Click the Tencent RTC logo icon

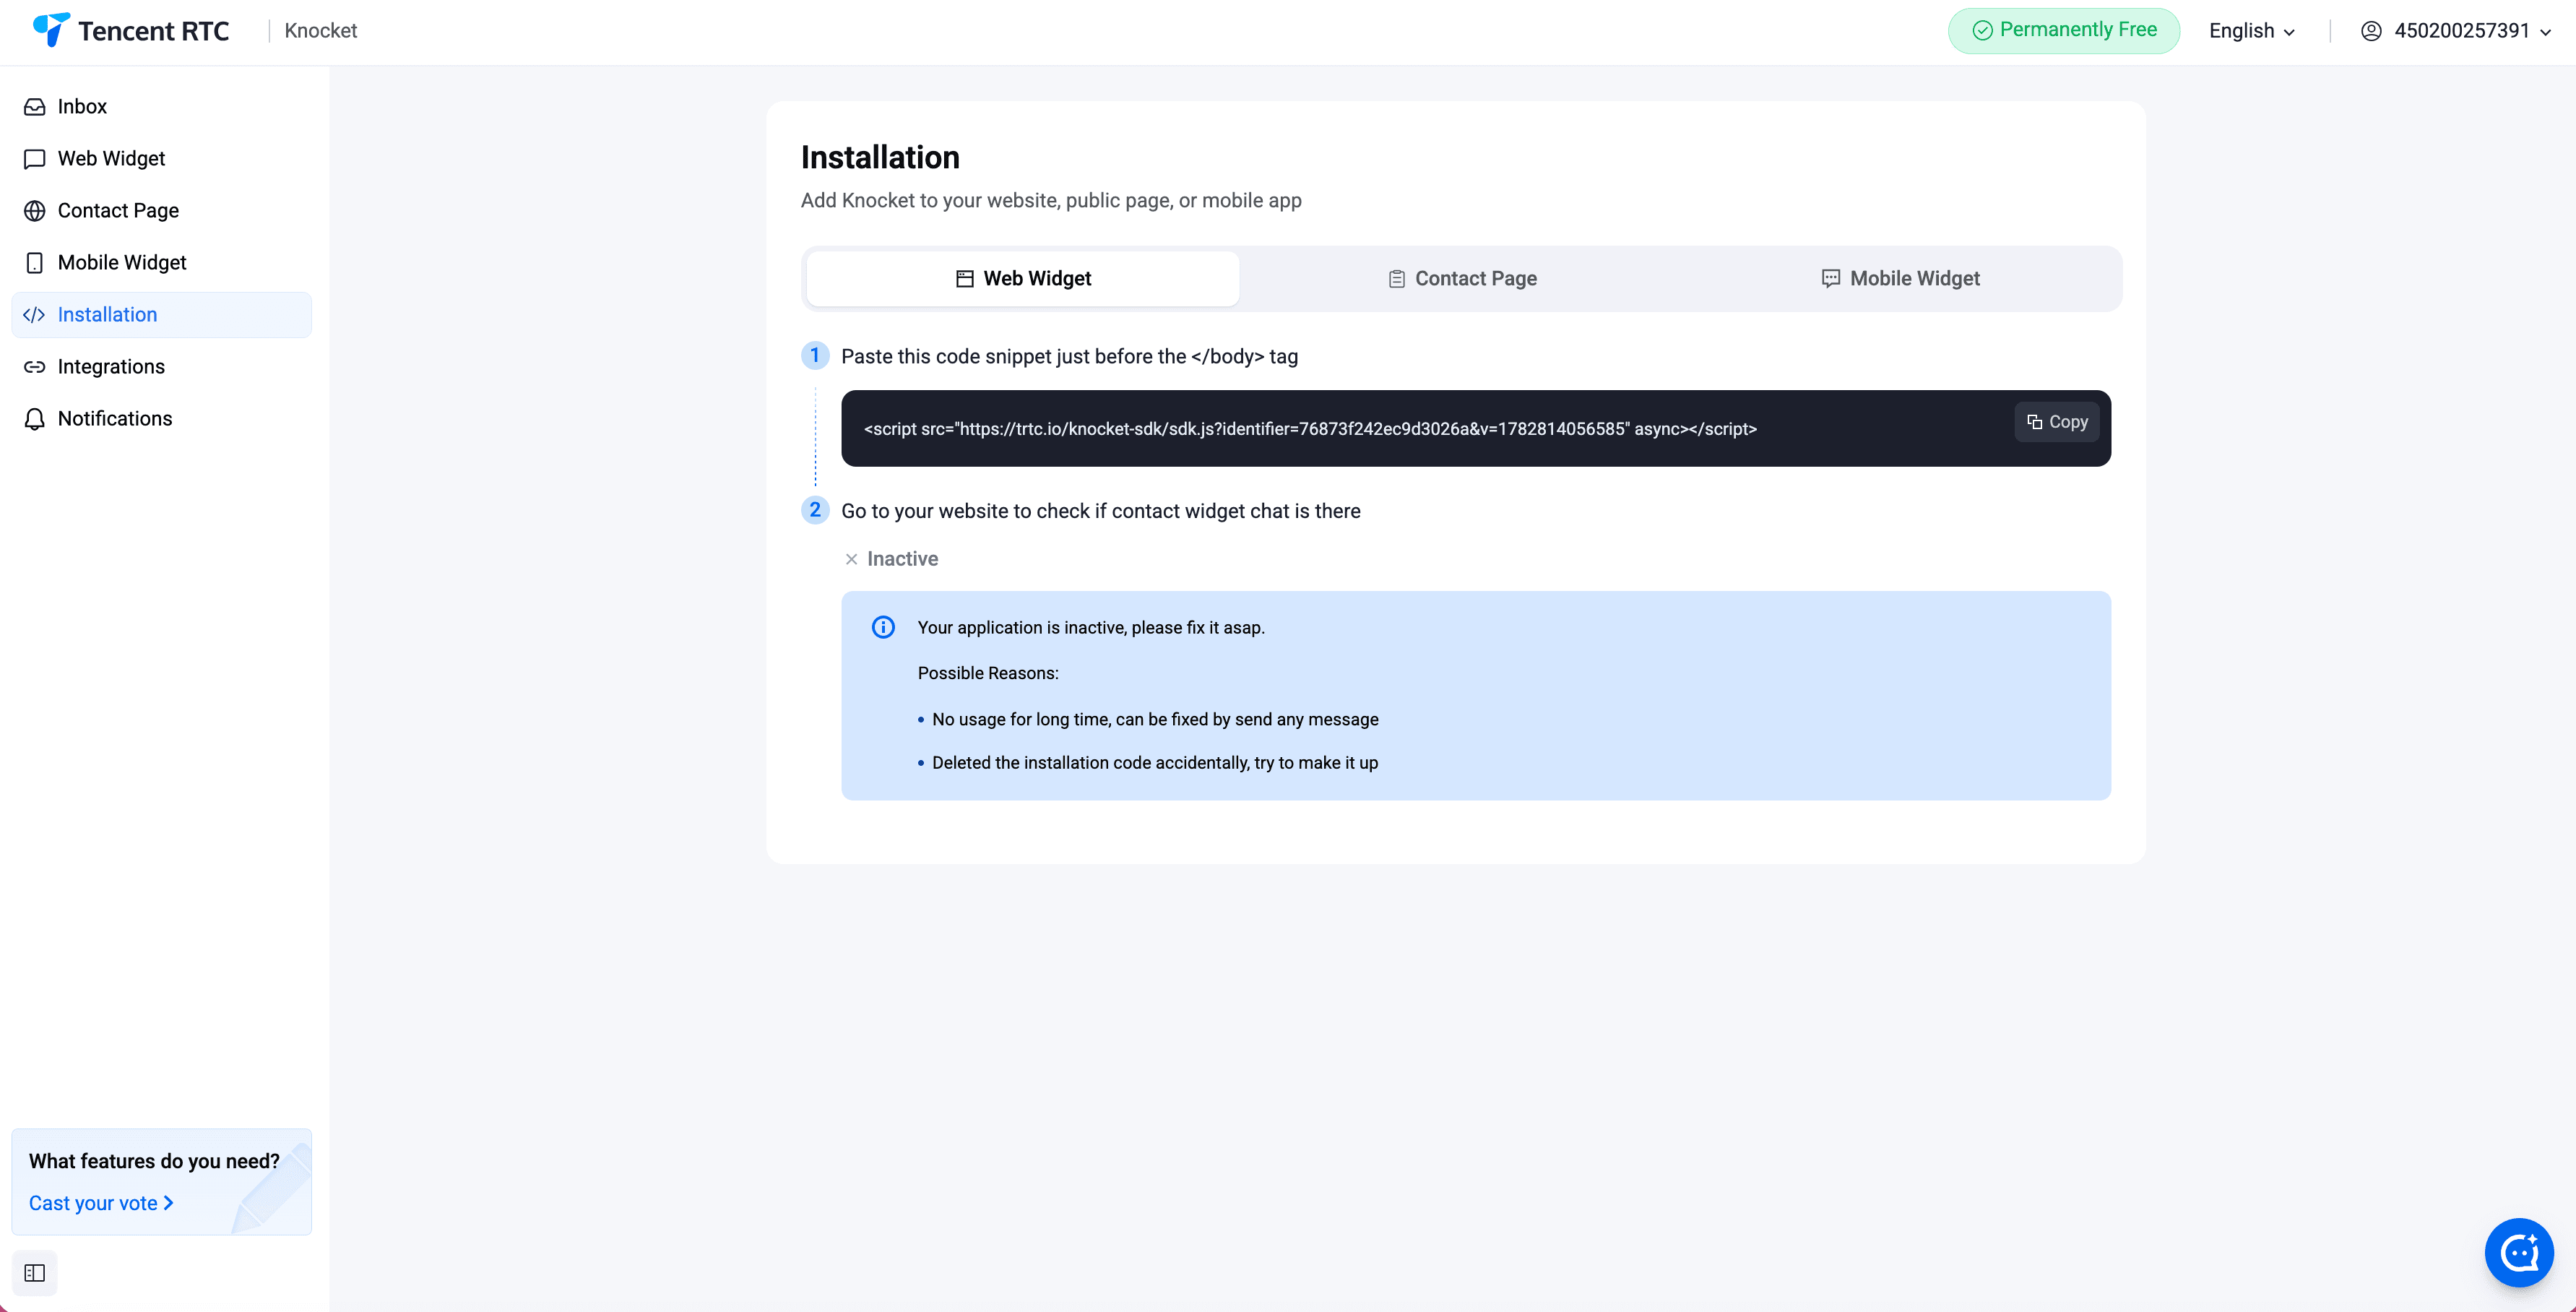(x=51, y=29)
